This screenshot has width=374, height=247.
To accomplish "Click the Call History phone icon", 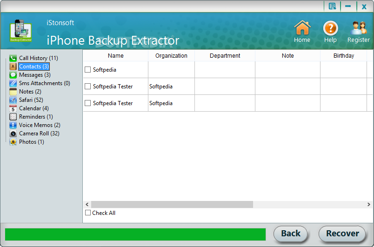I will [13, 58].
